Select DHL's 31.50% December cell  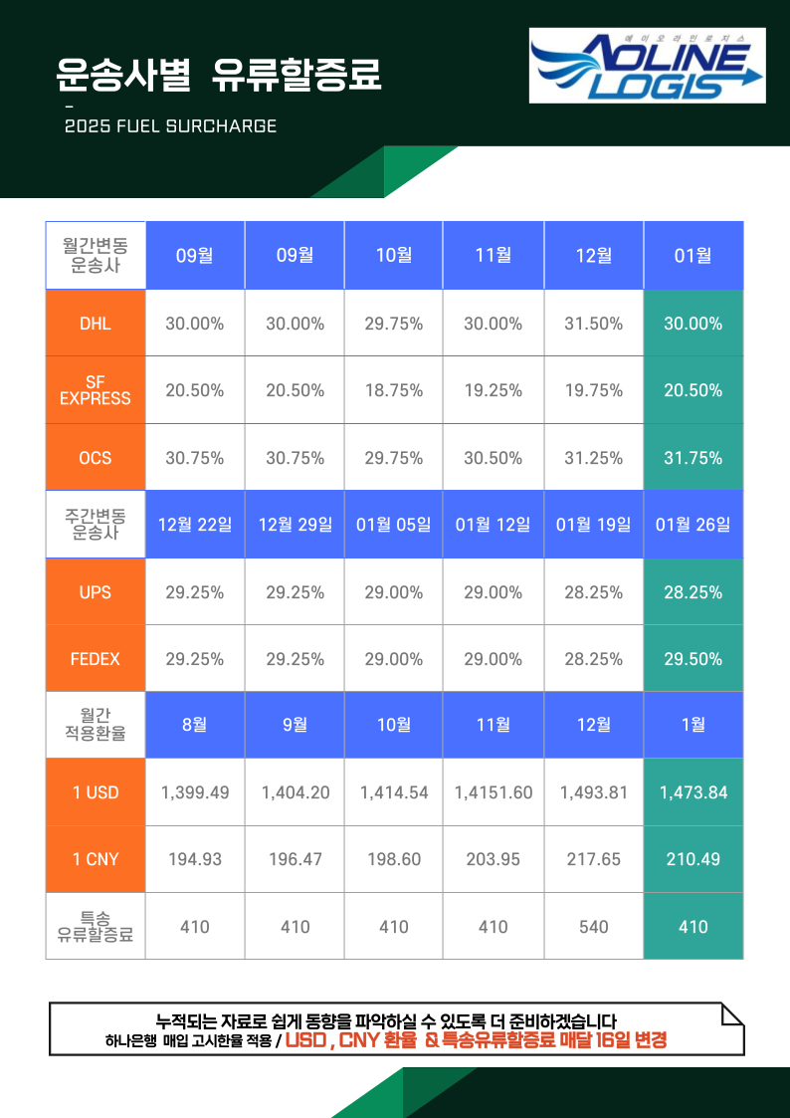(x=593, y=324)
